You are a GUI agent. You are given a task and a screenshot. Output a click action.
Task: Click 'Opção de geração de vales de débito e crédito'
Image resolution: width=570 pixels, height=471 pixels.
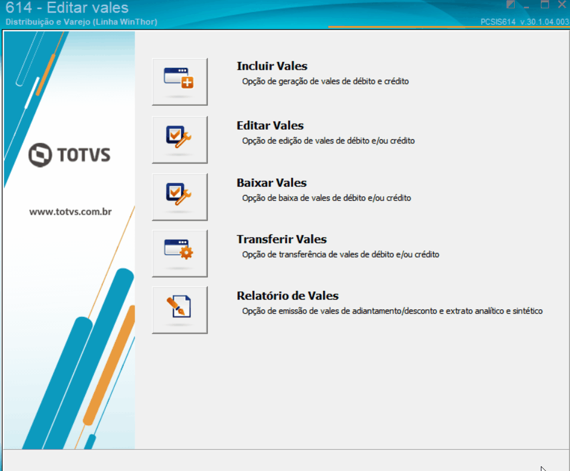(x=325, y=81)
